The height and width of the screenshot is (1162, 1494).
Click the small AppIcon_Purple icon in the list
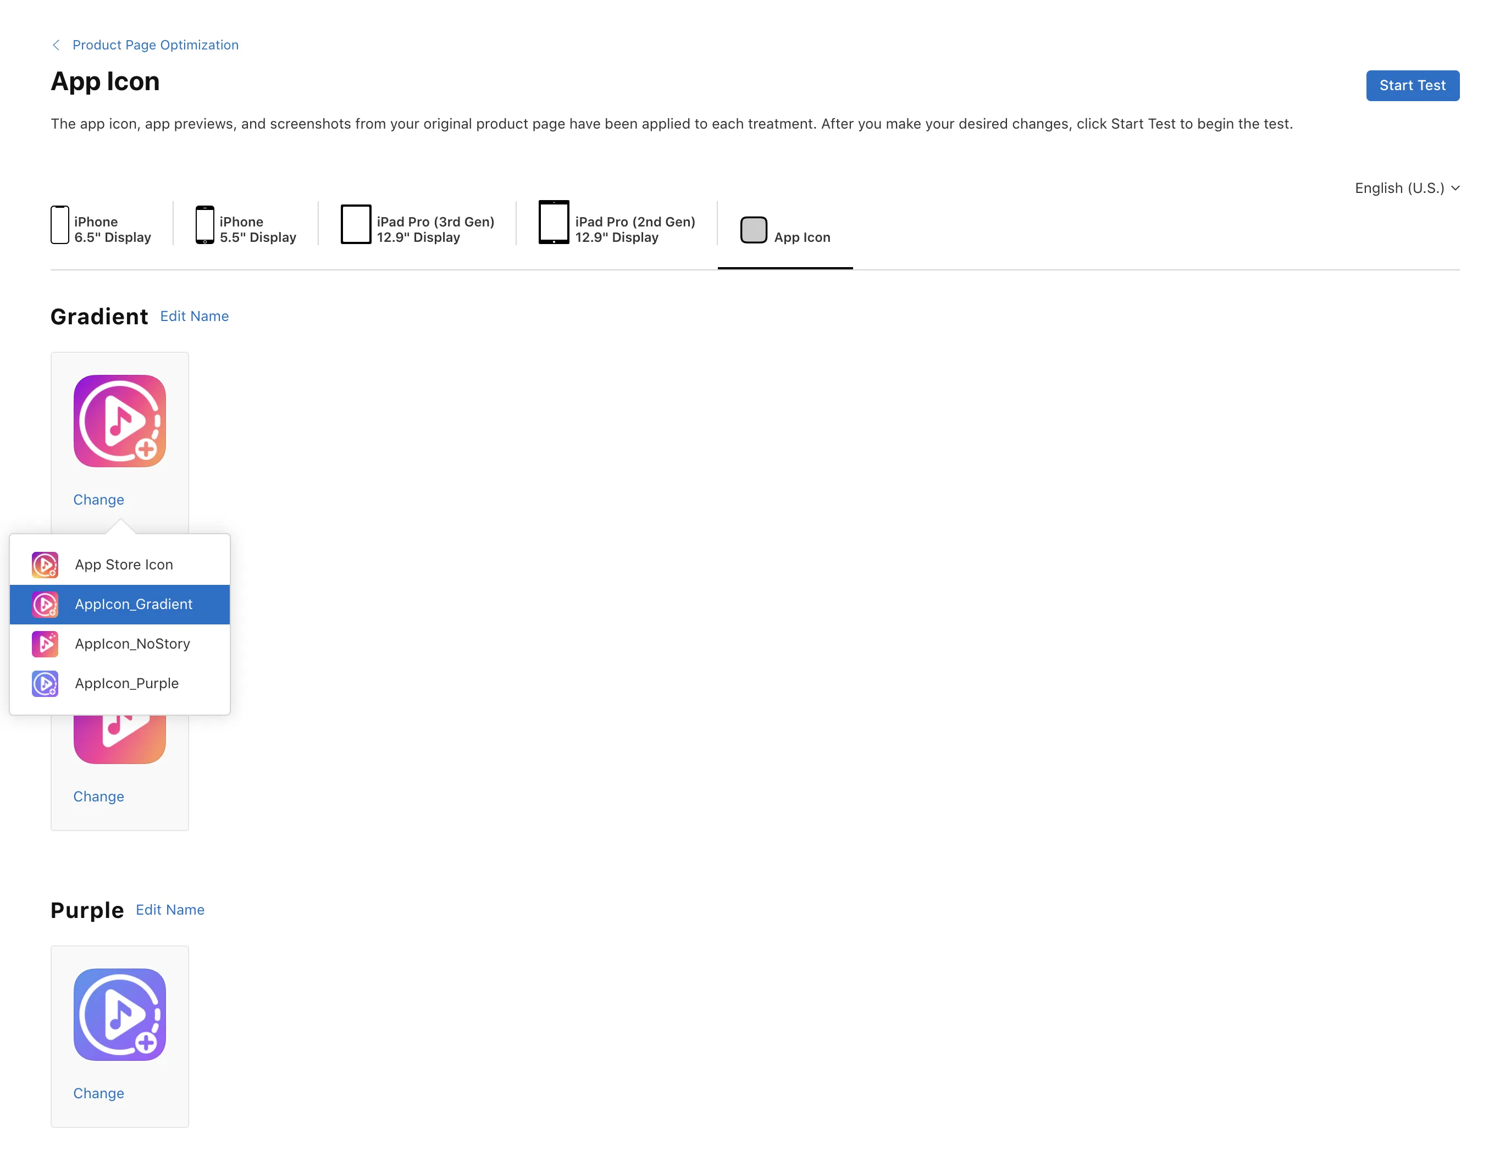(45, 684)
